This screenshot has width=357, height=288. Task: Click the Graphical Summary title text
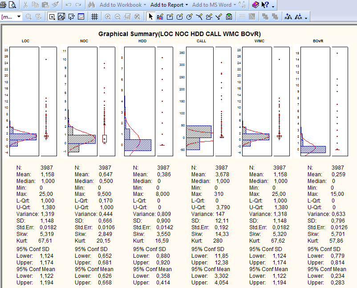coord(179,34)
